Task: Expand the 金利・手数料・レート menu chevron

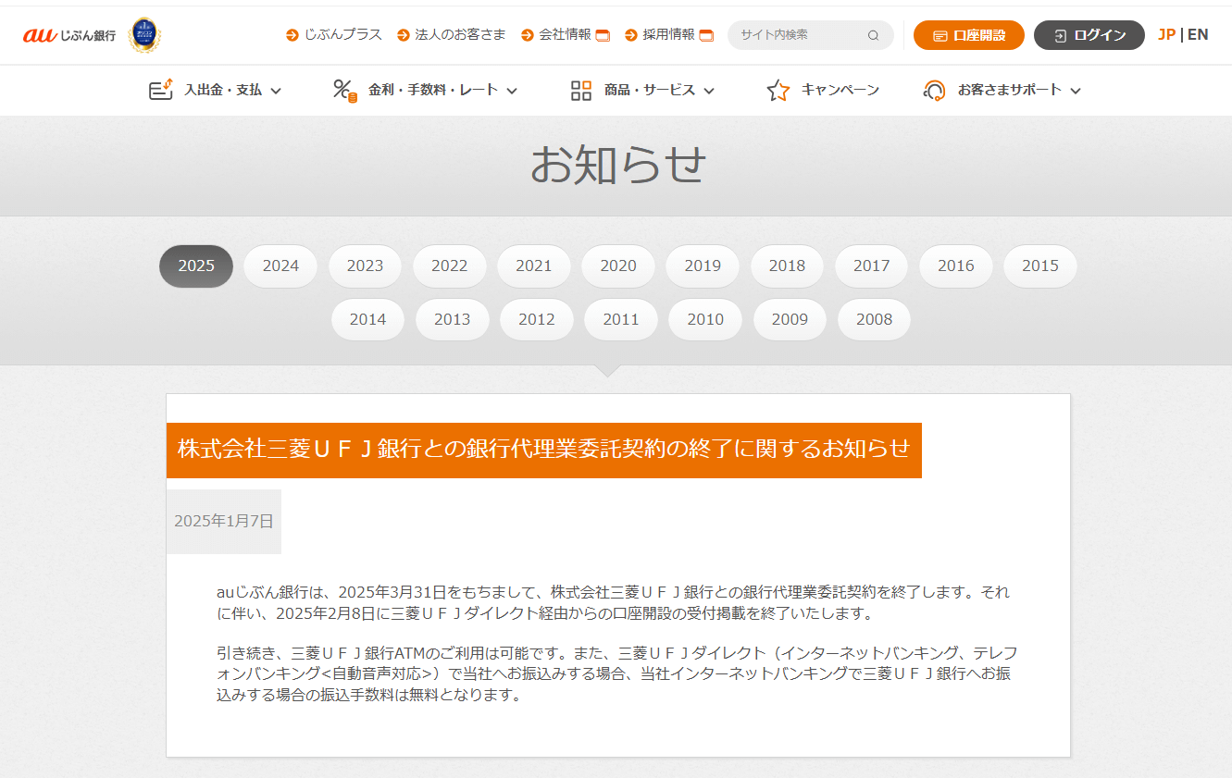Action: 512,91
